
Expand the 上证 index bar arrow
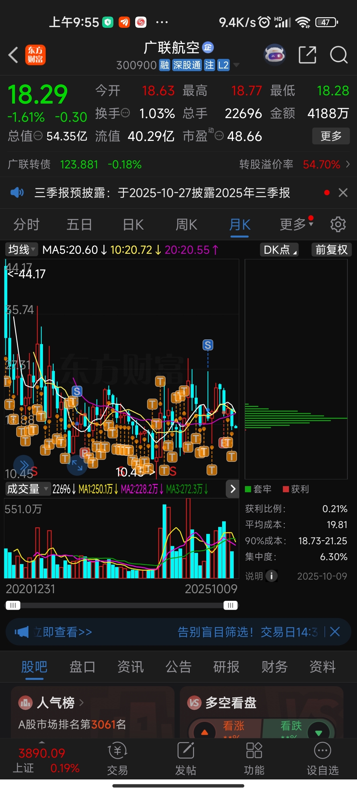tap(42, 742)
